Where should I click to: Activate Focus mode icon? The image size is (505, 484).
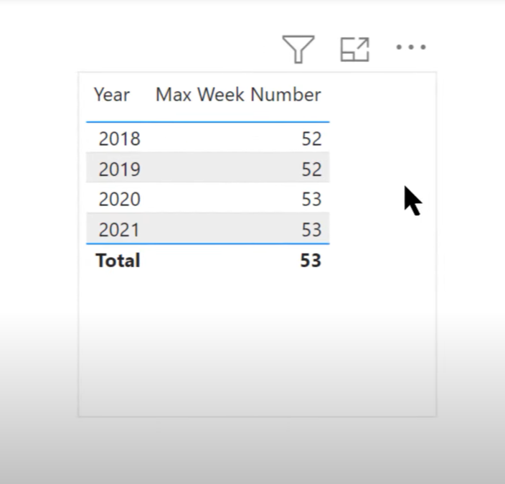[354, 50]
